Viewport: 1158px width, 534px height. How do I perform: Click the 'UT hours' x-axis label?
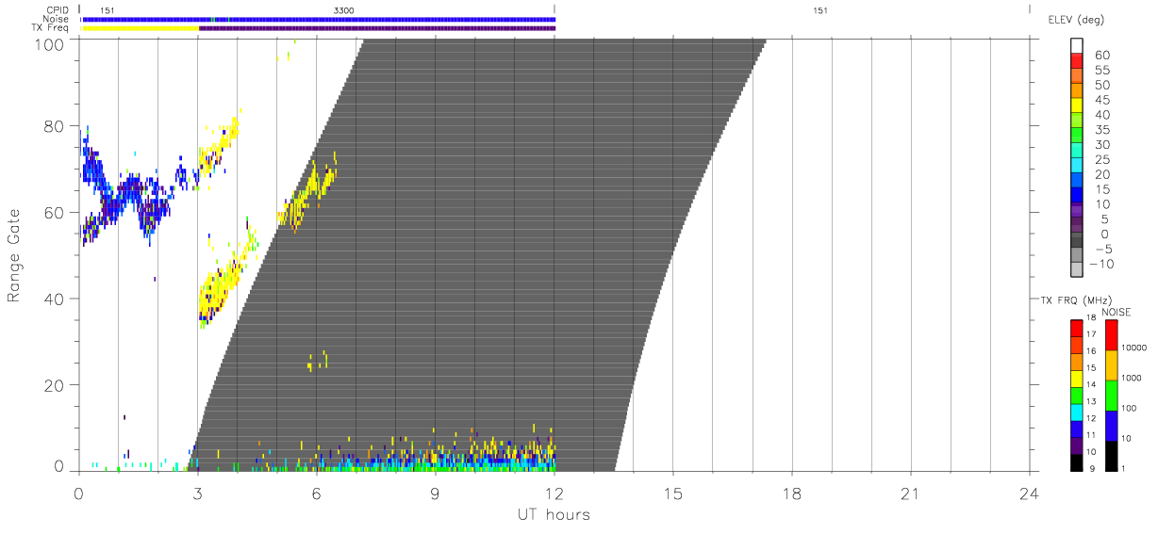(554, 514)
